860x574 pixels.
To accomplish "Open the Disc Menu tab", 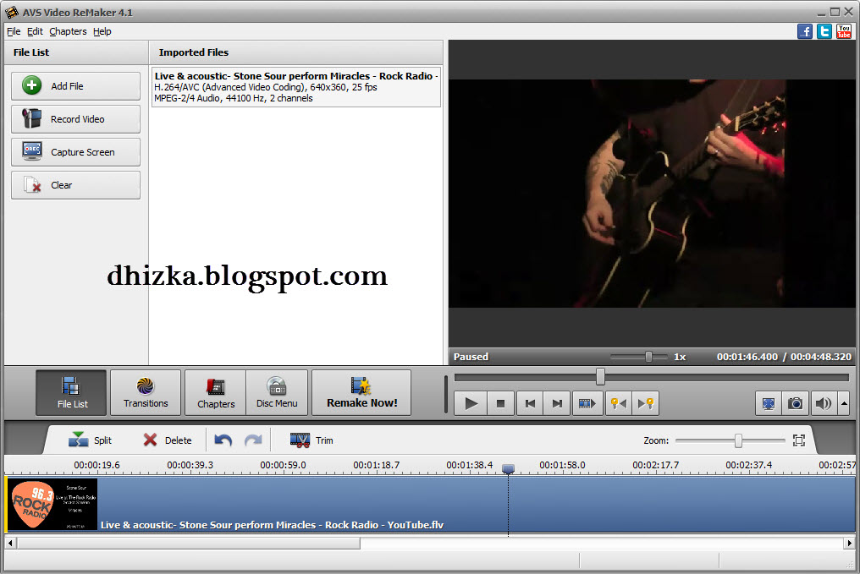I will (x=277, y=393).
